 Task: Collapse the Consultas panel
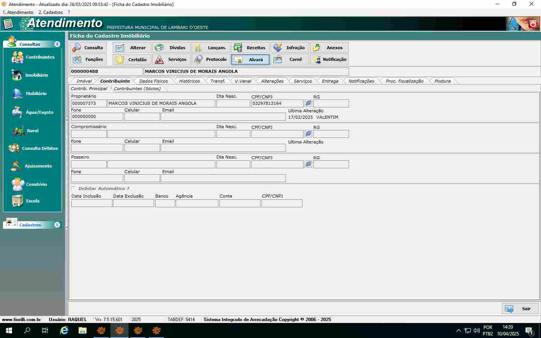[x=57, y=44]
